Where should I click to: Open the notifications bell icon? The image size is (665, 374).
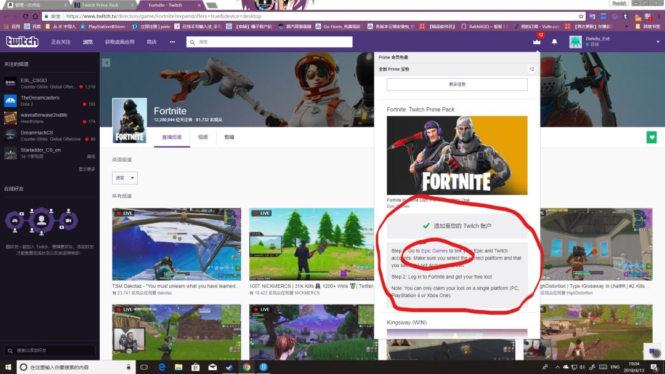(554, 42)
